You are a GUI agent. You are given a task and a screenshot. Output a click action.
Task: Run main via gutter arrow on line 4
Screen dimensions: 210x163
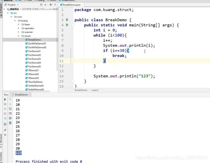click(67, 25)
